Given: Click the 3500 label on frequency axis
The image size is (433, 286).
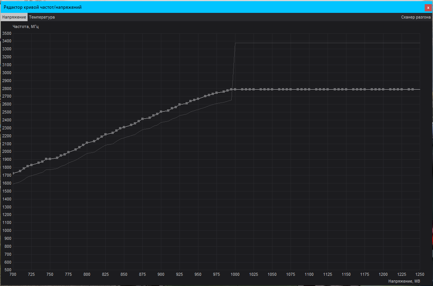Looking at the screenshot, I should (7, 33).
